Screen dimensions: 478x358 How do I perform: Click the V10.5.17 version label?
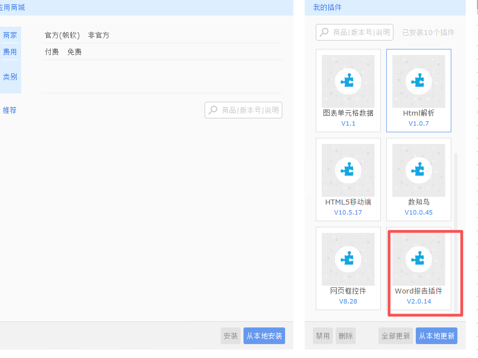tap(348, 212)
